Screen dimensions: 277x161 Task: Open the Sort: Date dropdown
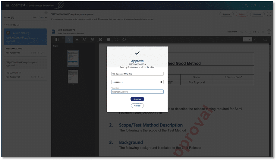tap(40, 17)
